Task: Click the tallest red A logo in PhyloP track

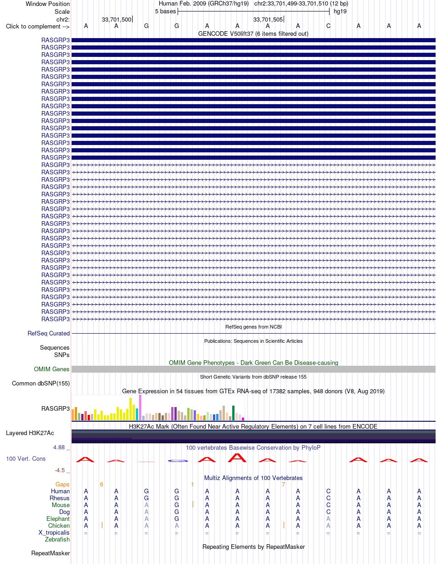Action: pyautogui.click(x=237, y=458)
